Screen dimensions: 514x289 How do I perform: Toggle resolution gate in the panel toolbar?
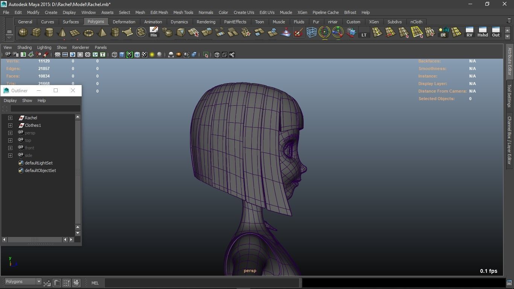coord(73,55)
